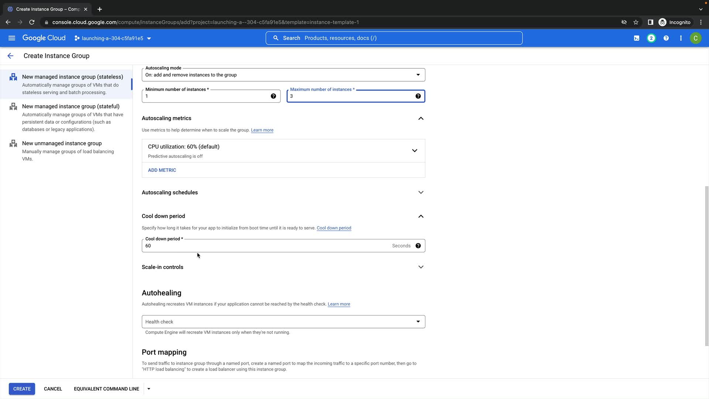Click help icon in Maximum instances field
709x399 pixels.
click(418, 96)
